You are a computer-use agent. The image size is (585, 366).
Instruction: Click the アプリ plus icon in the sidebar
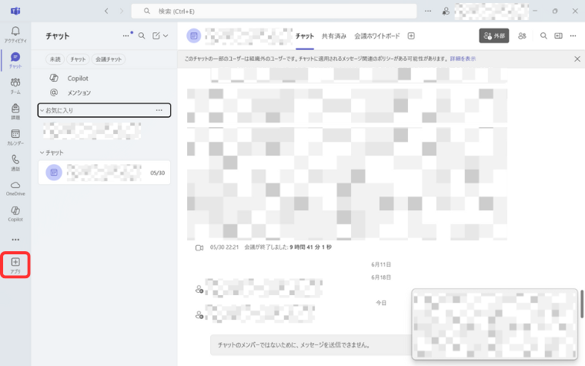(x=15, y=264)
